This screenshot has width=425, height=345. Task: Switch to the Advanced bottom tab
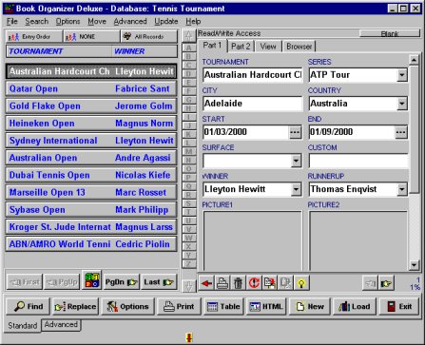pyautogui.click(x=61, y=325)
